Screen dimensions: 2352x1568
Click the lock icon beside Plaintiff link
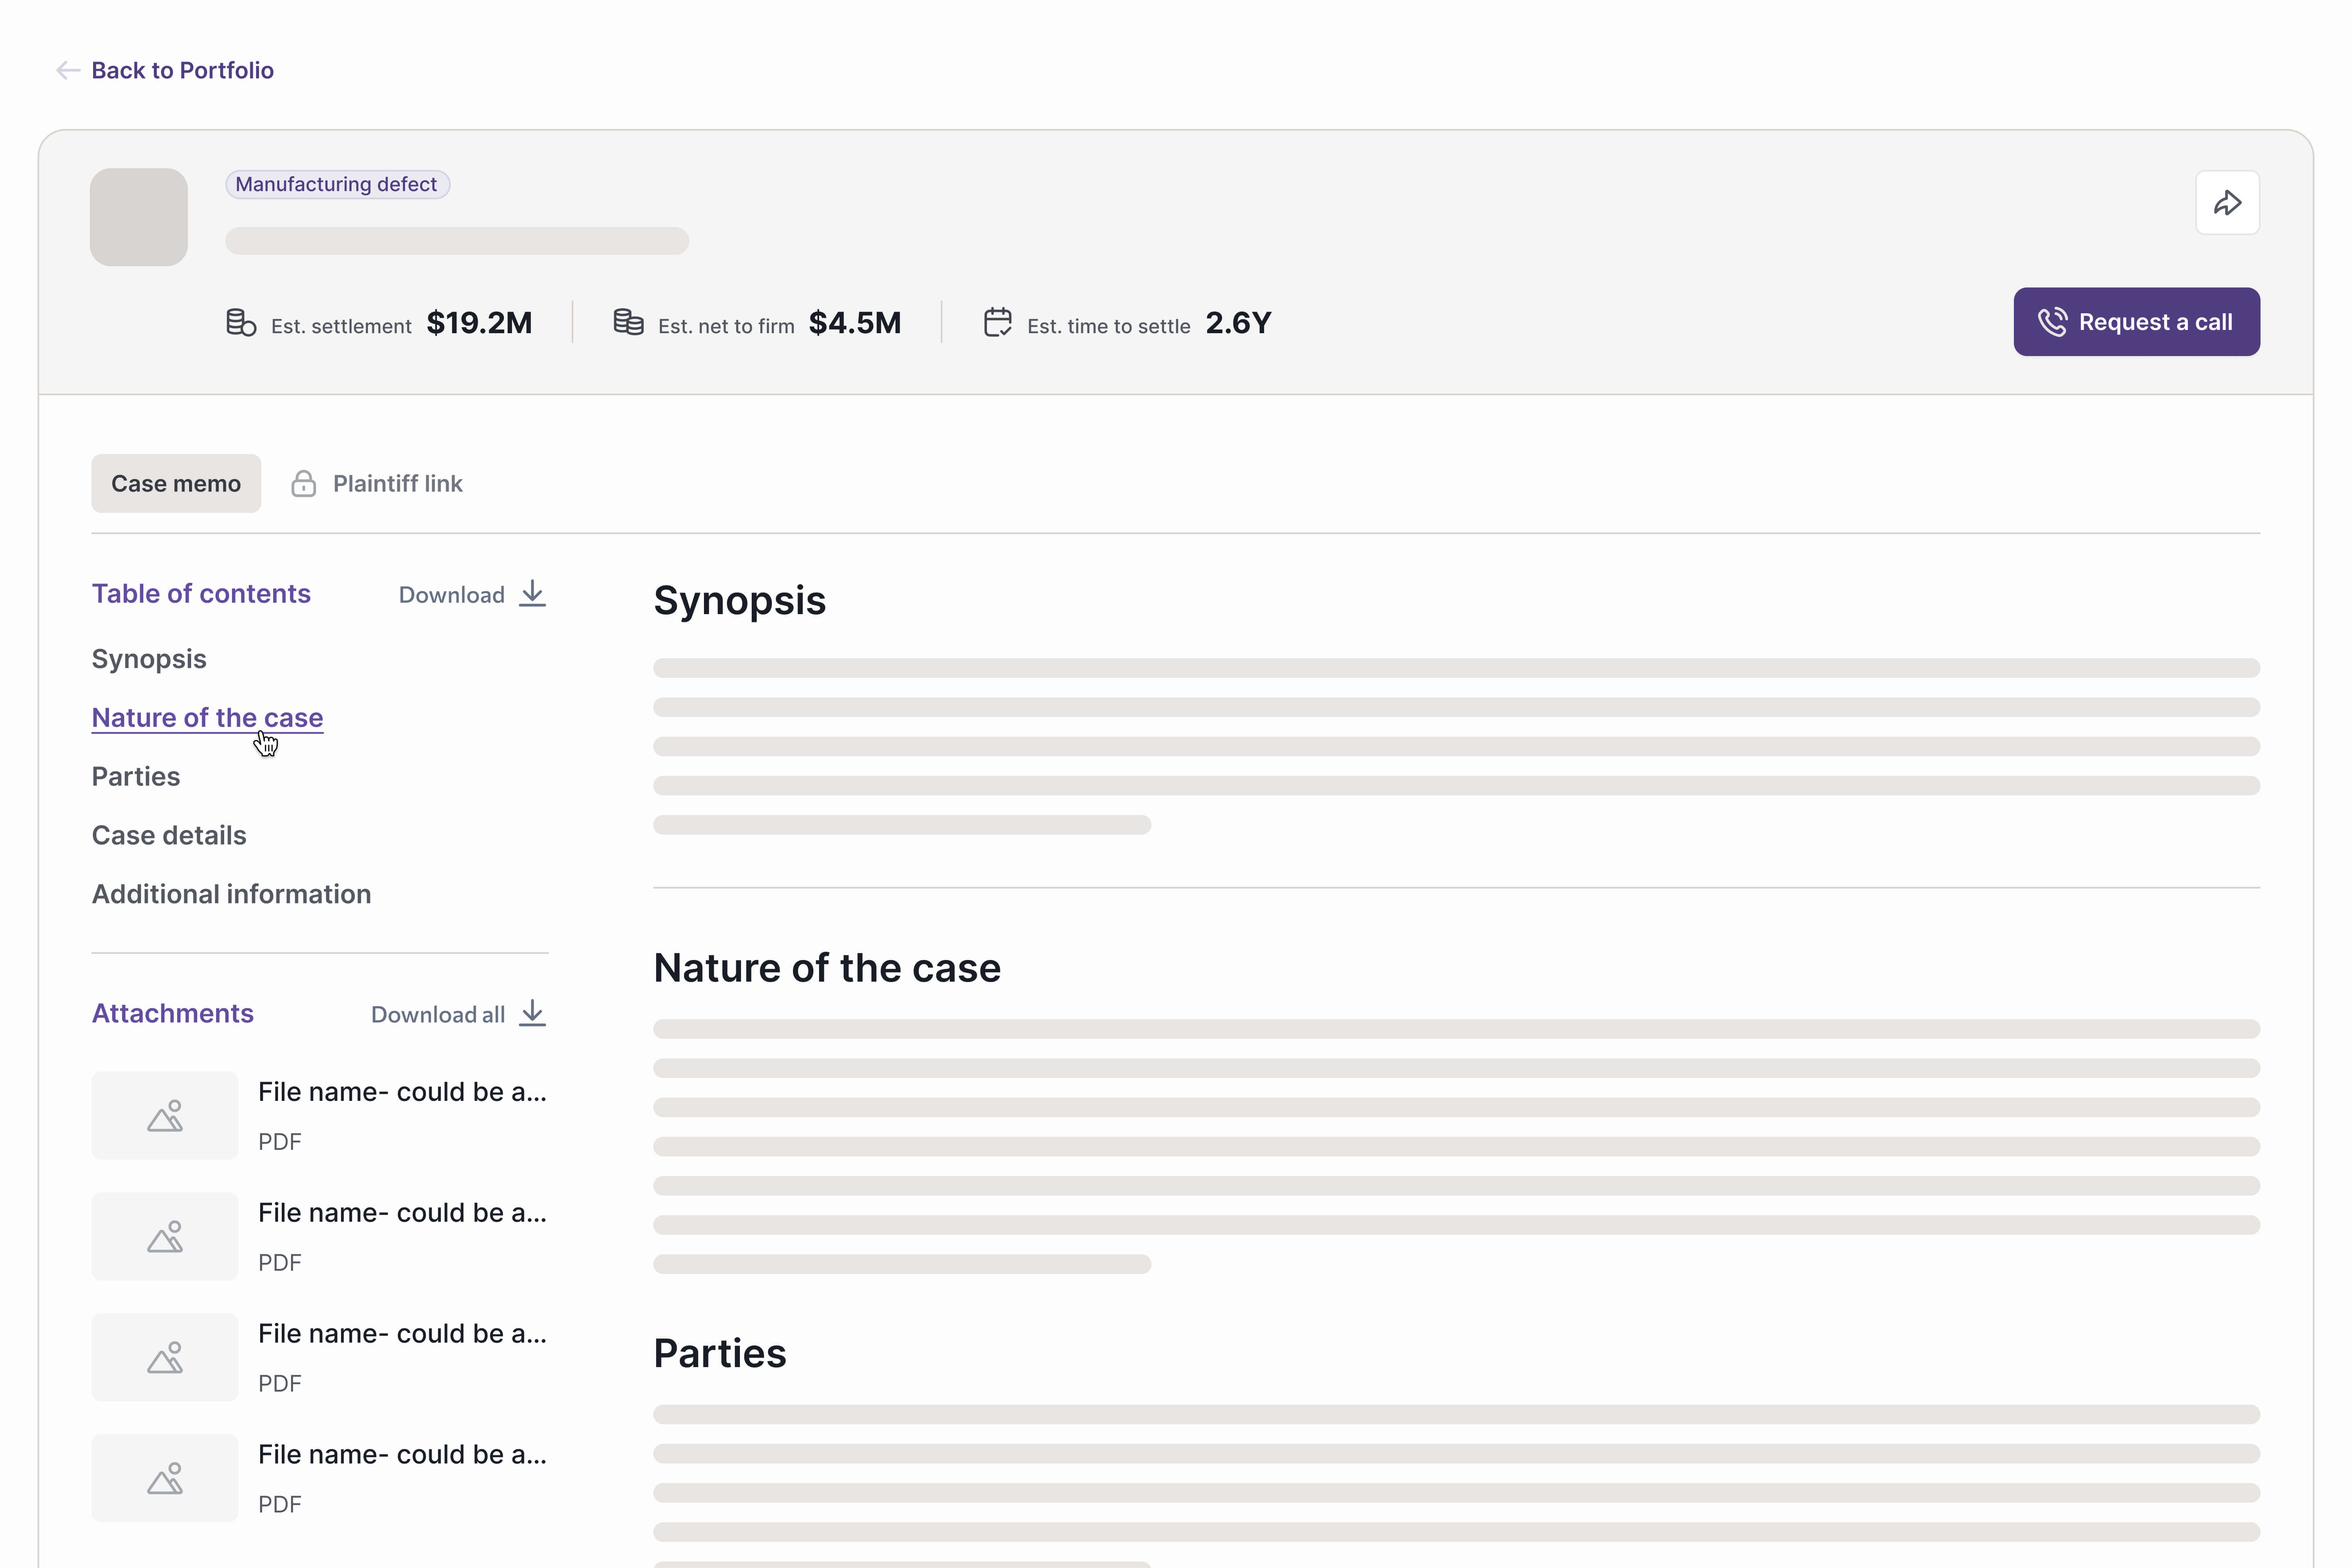pyautogui.click(x=303, y=484)
